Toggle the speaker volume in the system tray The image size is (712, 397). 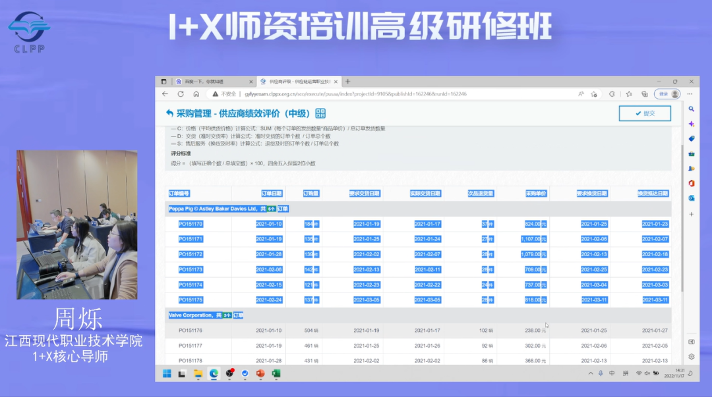[647, 373]
